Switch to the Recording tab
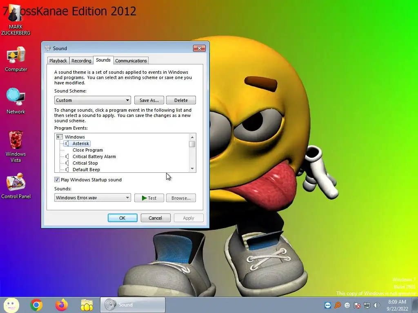 [x=81, y=61]
